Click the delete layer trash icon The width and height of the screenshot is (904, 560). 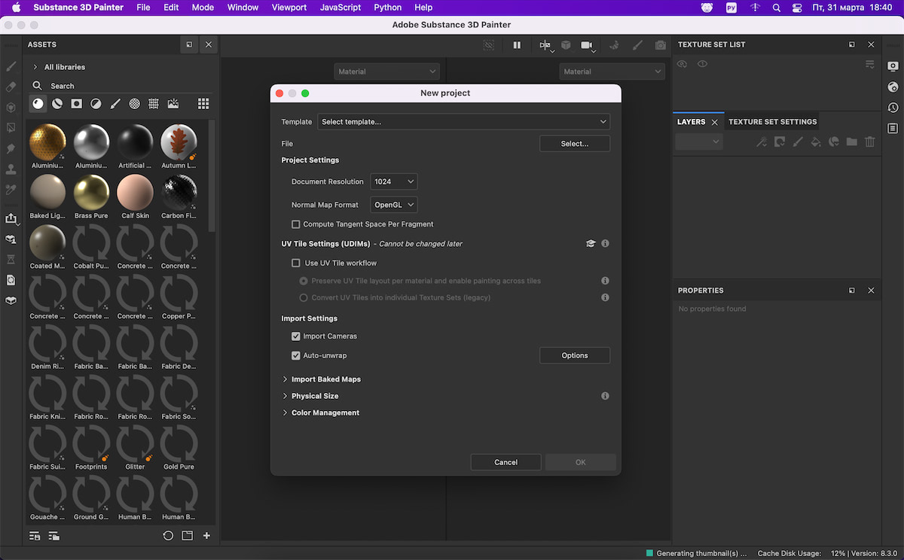(x=869, y=142)
